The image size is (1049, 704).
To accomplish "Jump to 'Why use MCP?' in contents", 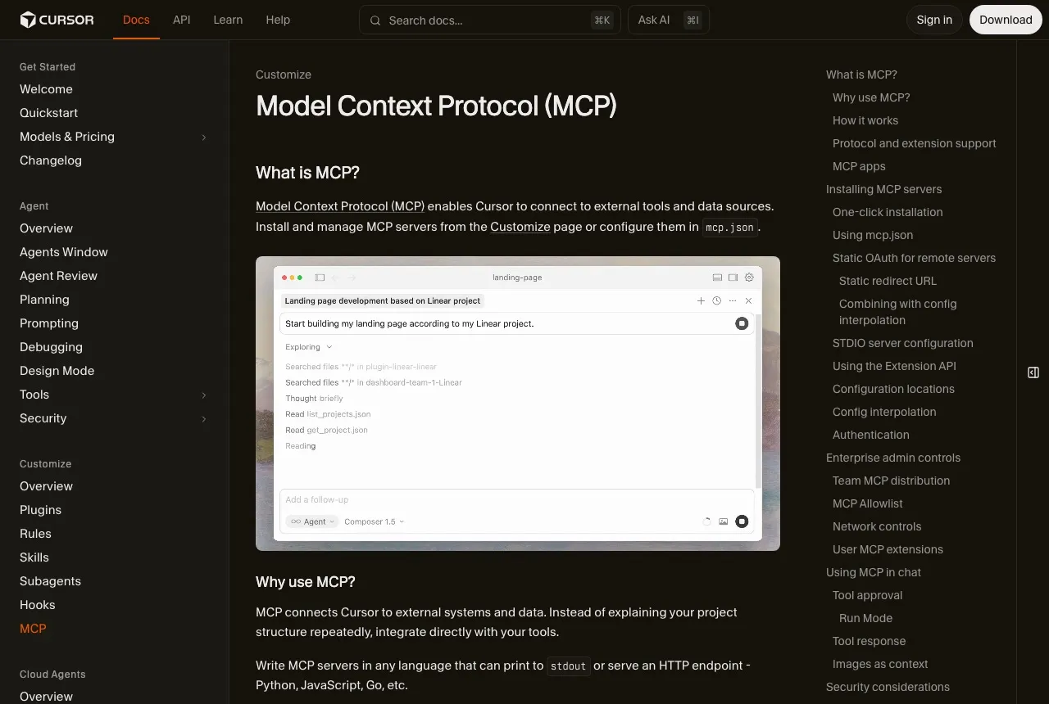I will click(871, 97).
